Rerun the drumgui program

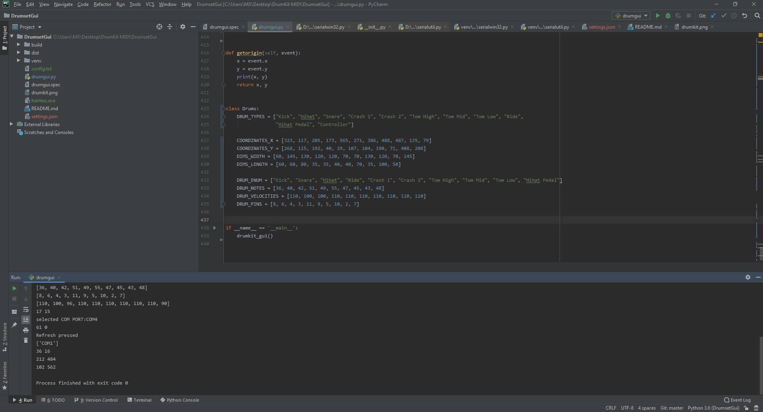point(14,288)
